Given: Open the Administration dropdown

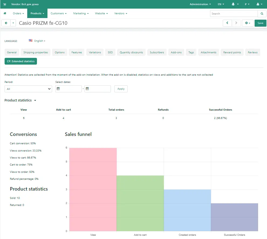Looking at the screenshot, I should tap(200, 4).
